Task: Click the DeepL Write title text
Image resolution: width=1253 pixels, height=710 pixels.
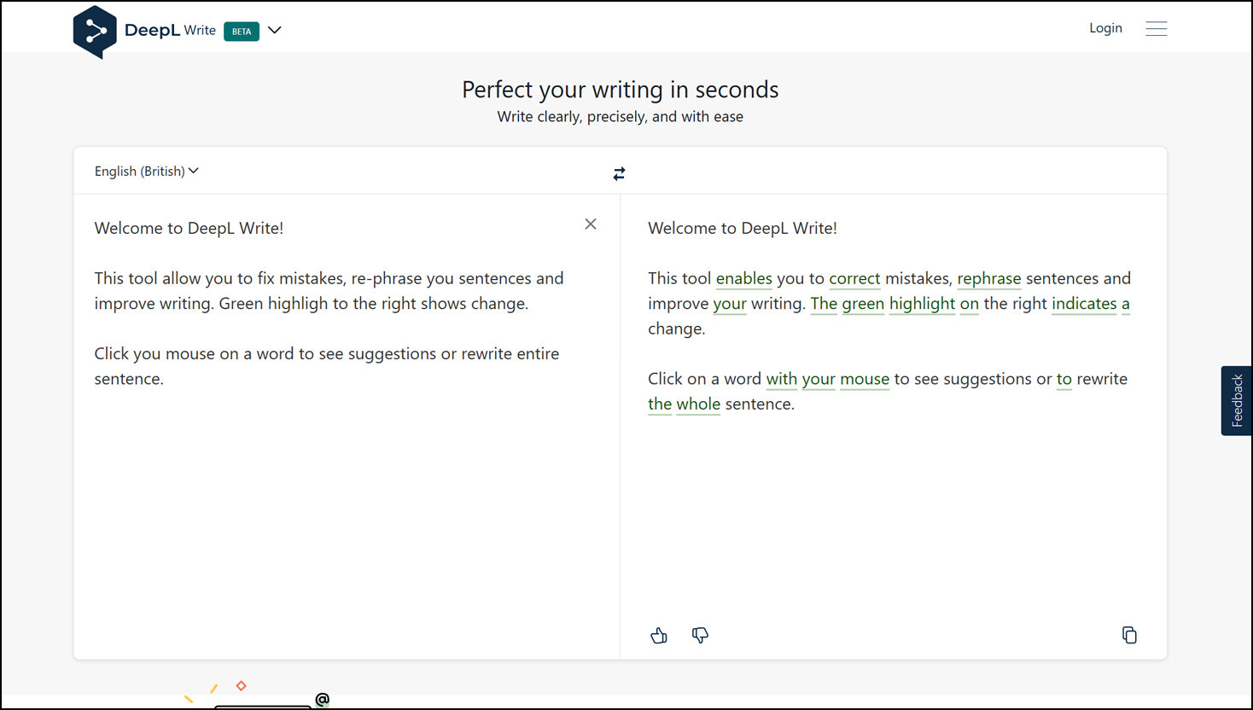Action: point(170,30)
